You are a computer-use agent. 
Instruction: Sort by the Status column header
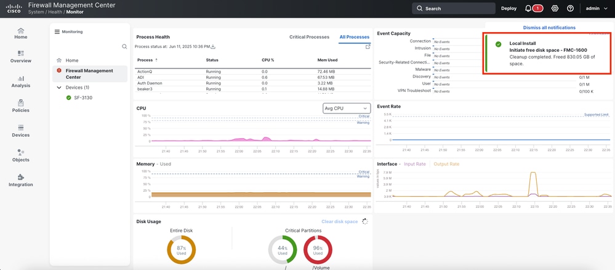(212, 60)
